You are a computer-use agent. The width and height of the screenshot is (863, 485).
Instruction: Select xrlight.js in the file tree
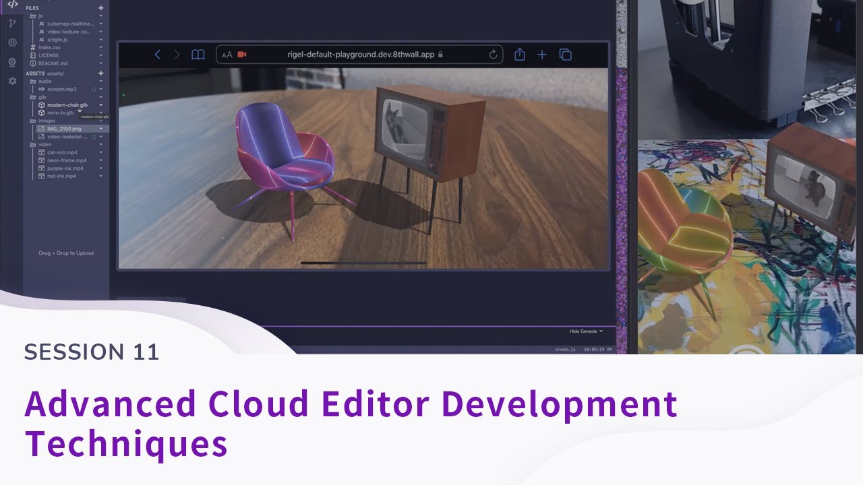(x=57, y=40)
